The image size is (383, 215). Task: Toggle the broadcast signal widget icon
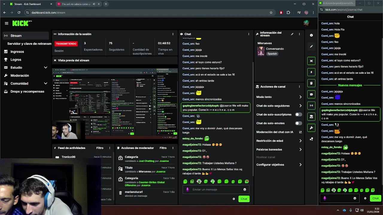click(311, 105)
